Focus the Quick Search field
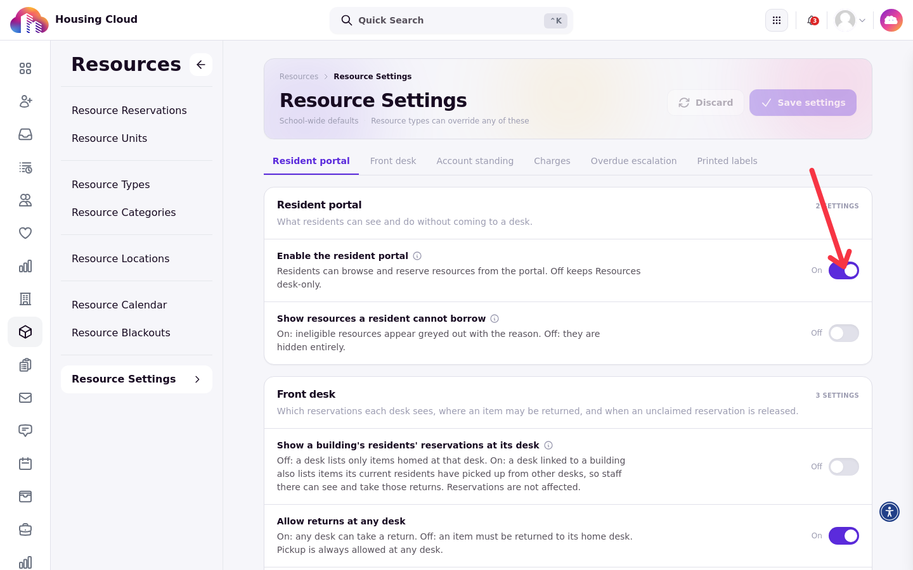 click(451, 20)
